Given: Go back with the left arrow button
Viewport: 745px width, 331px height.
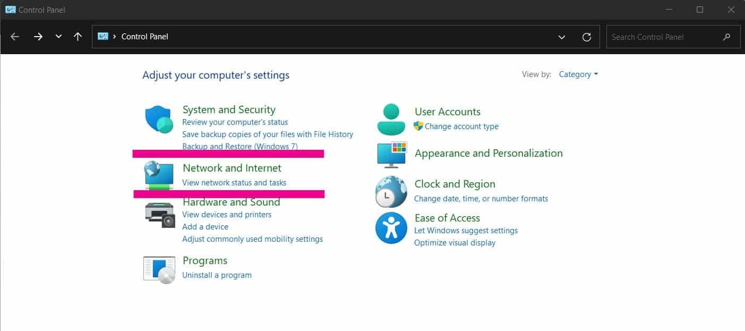Looking at the screenshot, I should (15, 37).
